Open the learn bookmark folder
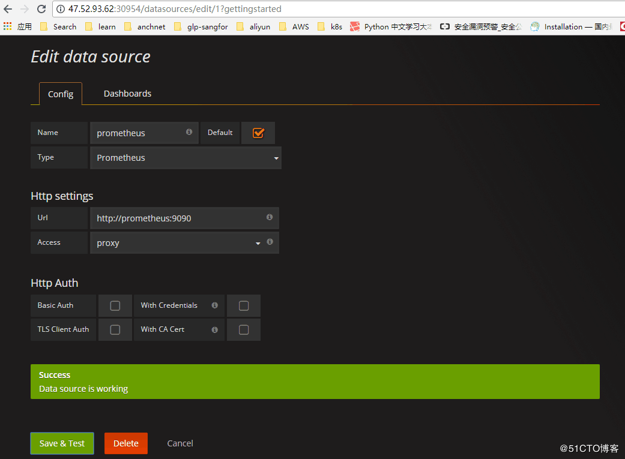Screen dimensions: 625x459 pos(100,26)
